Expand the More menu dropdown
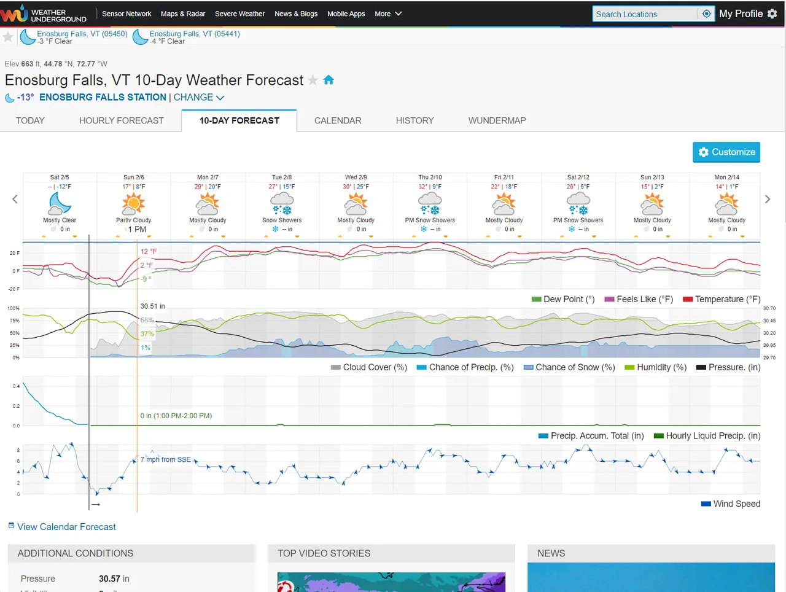Image resolution: width=786 pixels, height=592 pixels. [388, 14]
